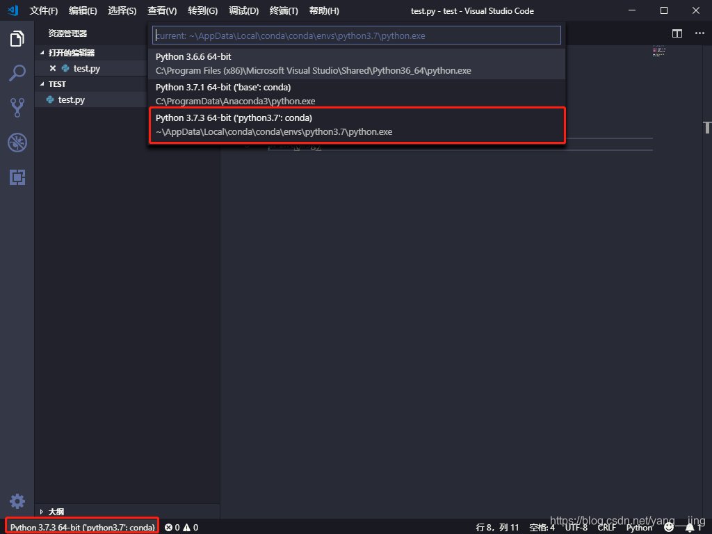Click Python language mode in status bar
712x534 pixels.
click(639, 527)
